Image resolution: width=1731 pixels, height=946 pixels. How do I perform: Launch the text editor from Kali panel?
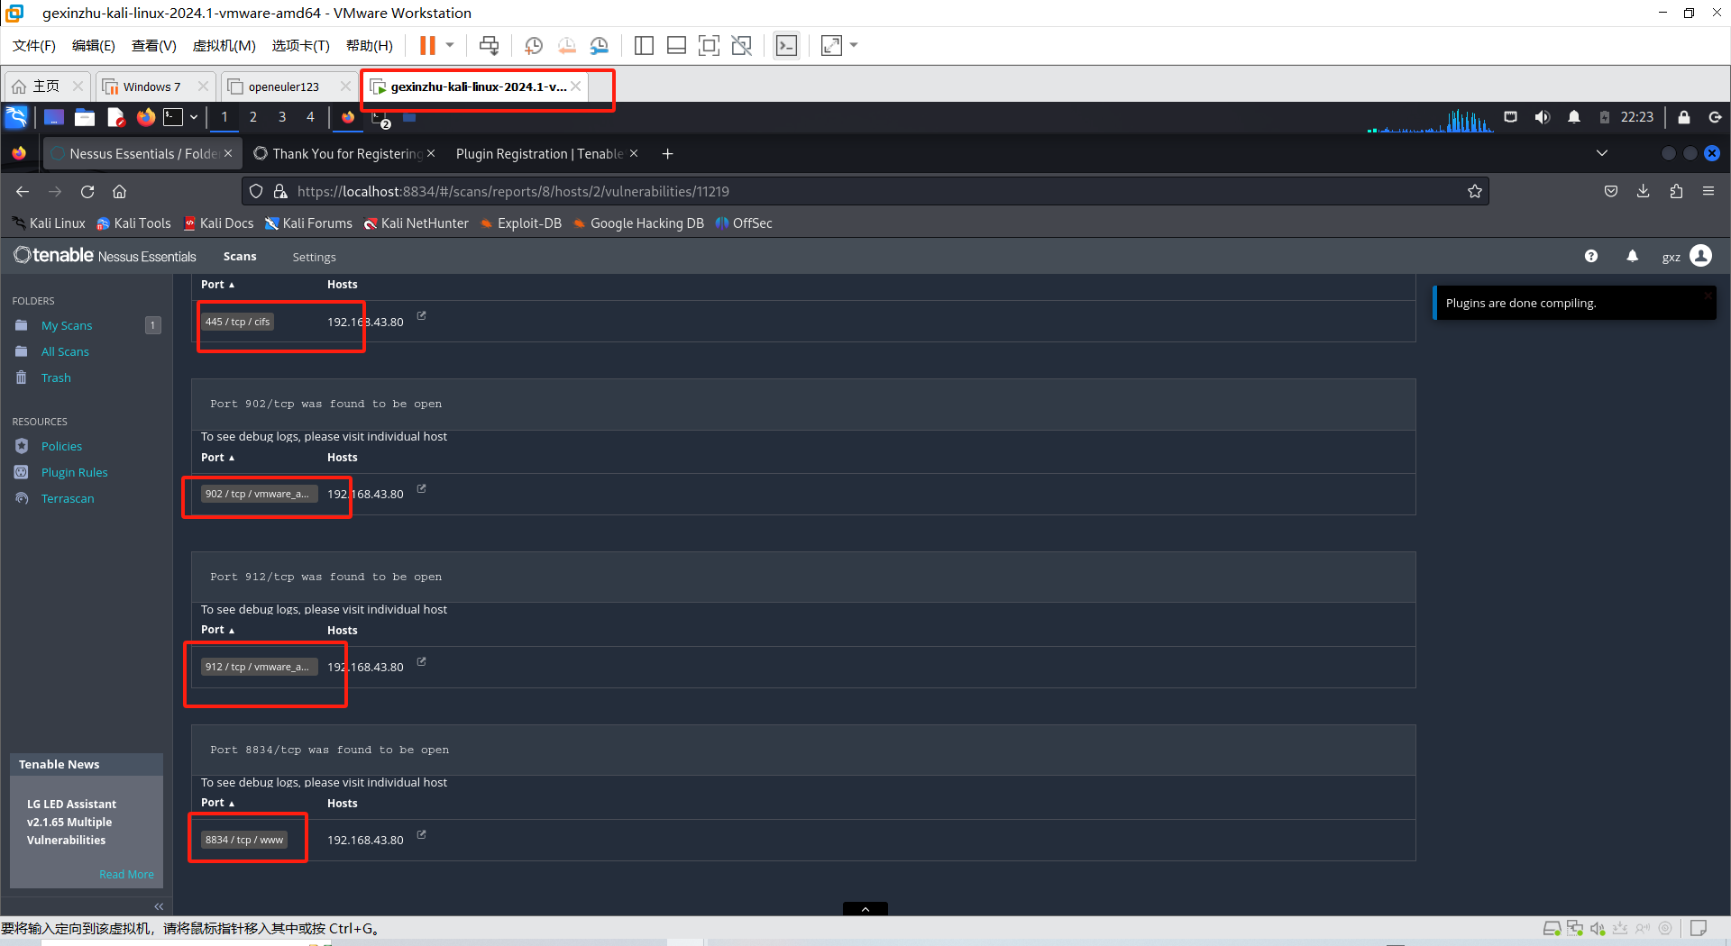tap(115, 117)
